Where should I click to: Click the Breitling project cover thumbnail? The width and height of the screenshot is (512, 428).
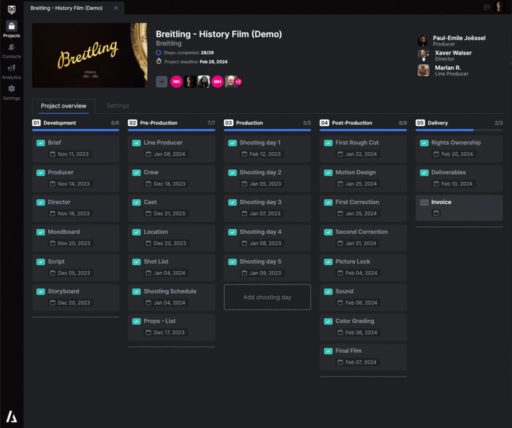(x=89, y=55)
